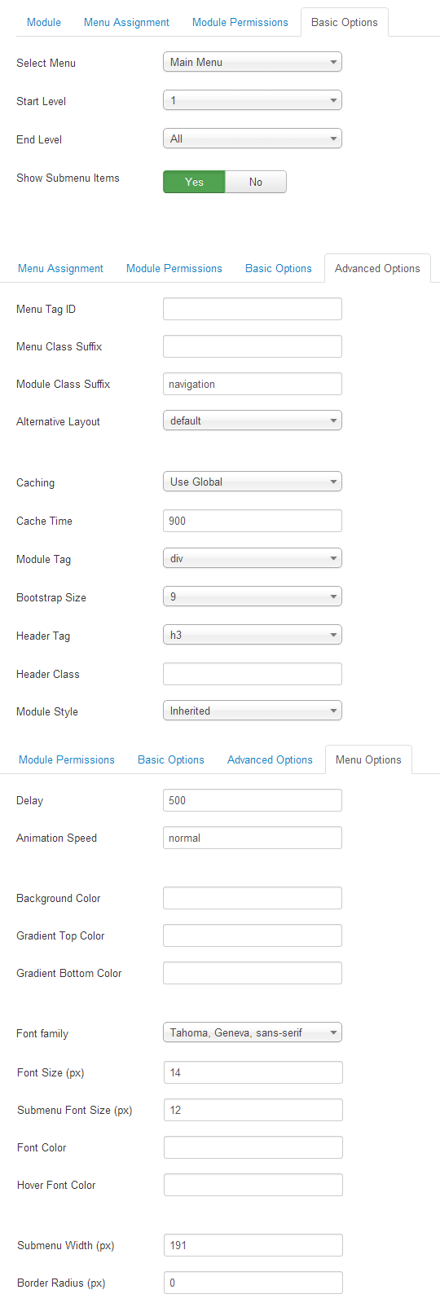The width and height of the screenshot is (440, 1316).
Task: Open the Caching dropdown
Action: click(253, 482)
